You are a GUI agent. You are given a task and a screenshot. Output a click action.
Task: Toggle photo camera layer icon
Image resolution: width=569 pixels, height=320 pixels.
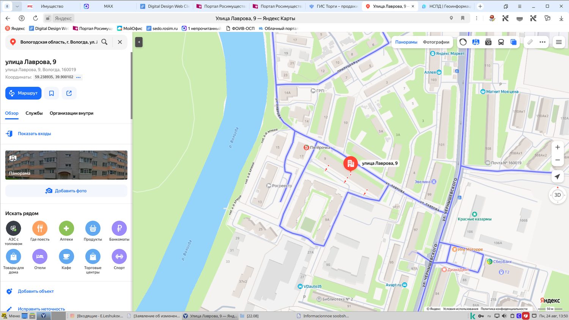click(x=488, y=42)
